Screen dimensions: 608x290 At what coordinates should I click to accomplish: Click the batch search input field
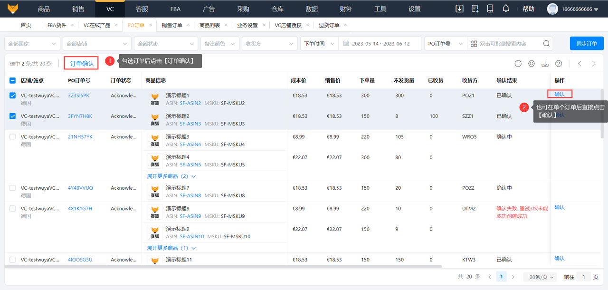(x=509, y=43)
